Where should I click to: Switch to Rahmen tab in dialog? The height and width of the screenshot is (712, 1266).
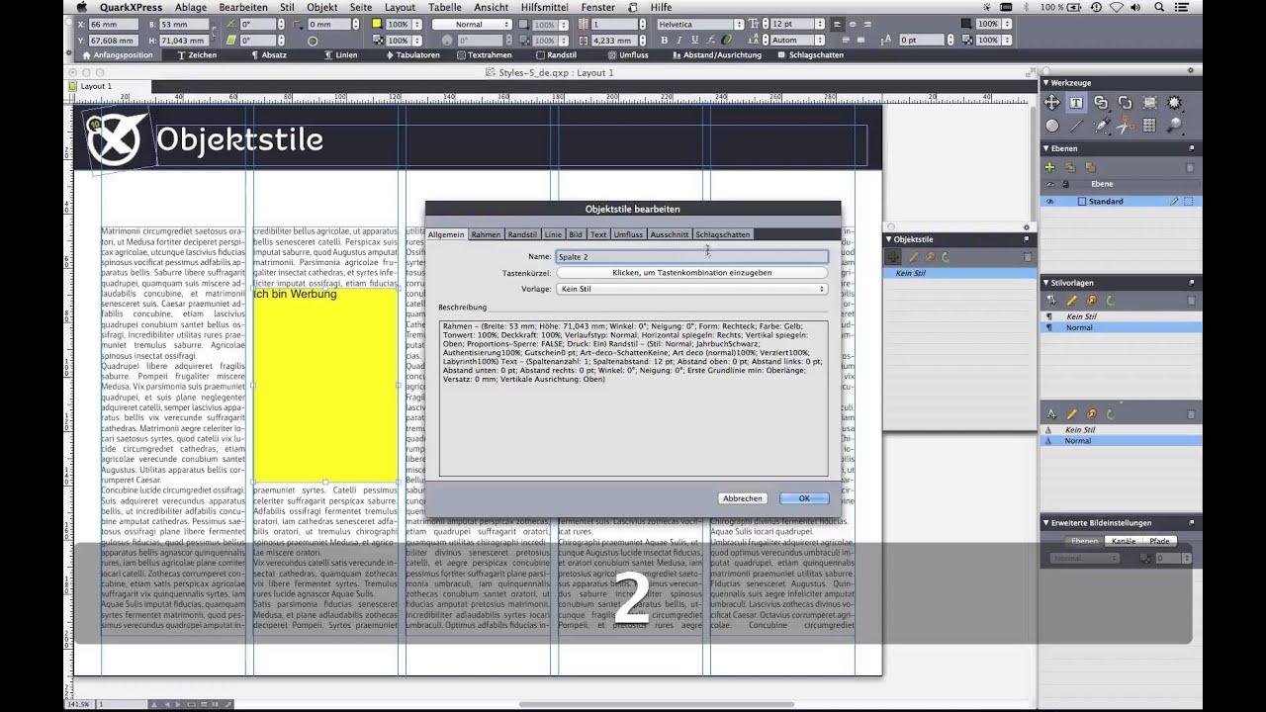point(486,234)
